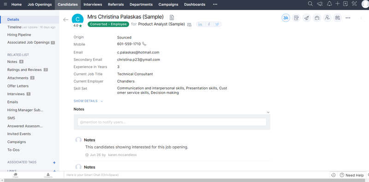Screen dimensions: 369x182
Task: Open the Contacts icon at bottom
Action: click(48, 175)
